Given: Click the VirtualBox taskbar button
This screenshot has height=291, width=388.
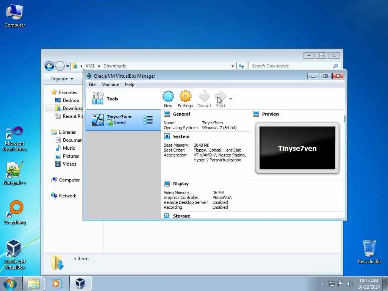Looking at the screenshot, I should pyautogui.click(x=80, y=283).
